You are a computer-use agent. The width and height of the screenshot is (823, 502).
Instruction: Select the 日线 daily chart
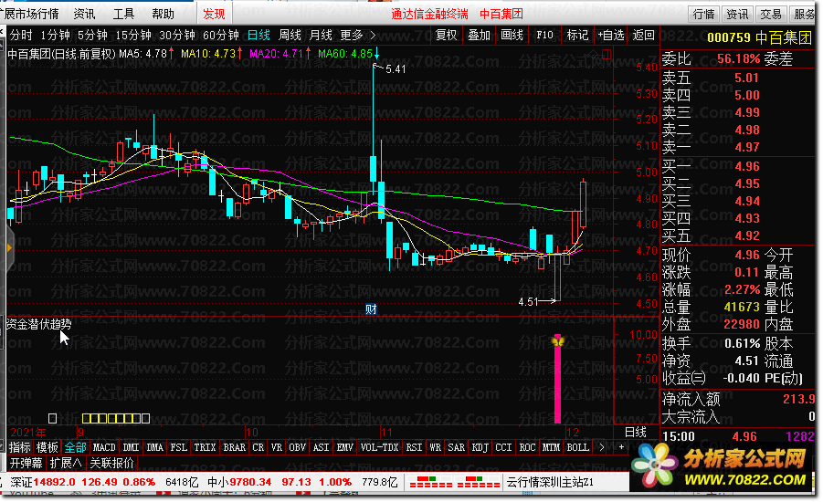click(259, 36)
